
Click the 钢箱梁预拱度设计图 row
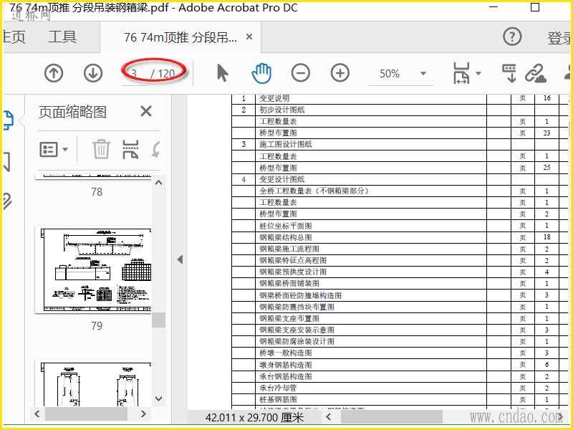[x=400, y=272]
